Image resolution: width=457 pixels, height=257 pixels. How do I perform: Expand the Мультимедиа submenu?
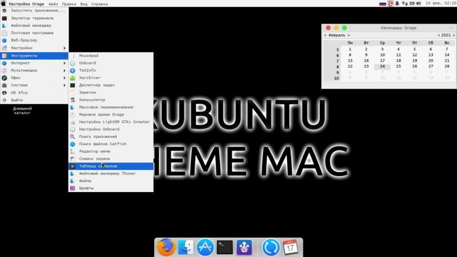(x=34, y=70)
